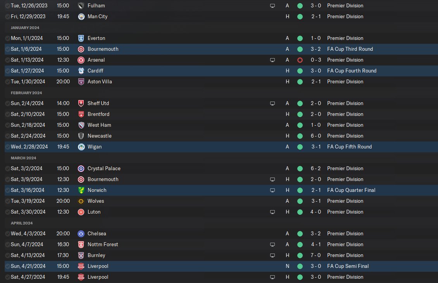
Task: Click the Fulham club badge
Action: [x=81, y=6]
